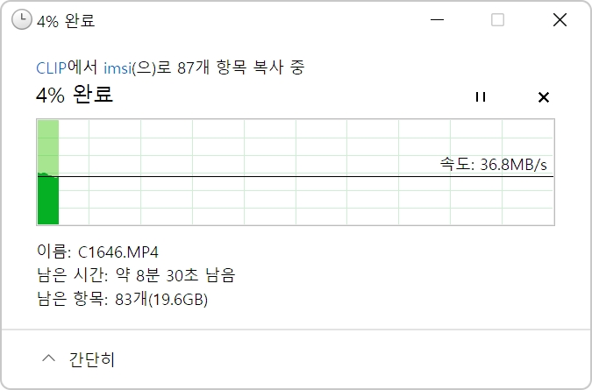This screenshot has height=390, width=592.
Task: Minimize the copy progress window
Action: coord(438,19)
